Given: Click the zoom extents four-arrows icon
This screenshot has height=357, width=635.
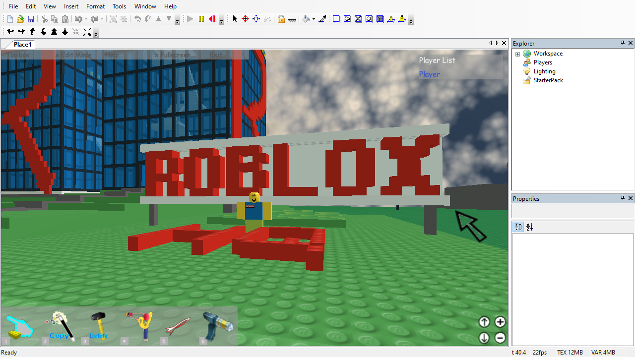Looking at the screenshot, I should [x=87, y=32].
